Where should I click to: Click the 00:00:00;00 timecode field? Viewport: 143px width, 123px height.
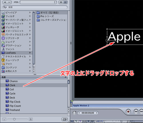(x=88, y=113)
